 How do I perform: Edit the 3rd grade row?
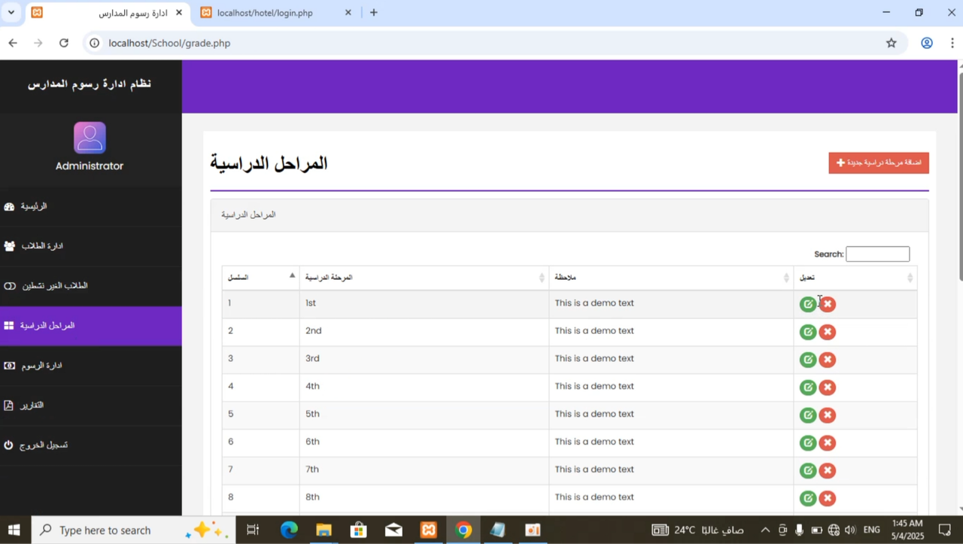[x=808, y=360]
